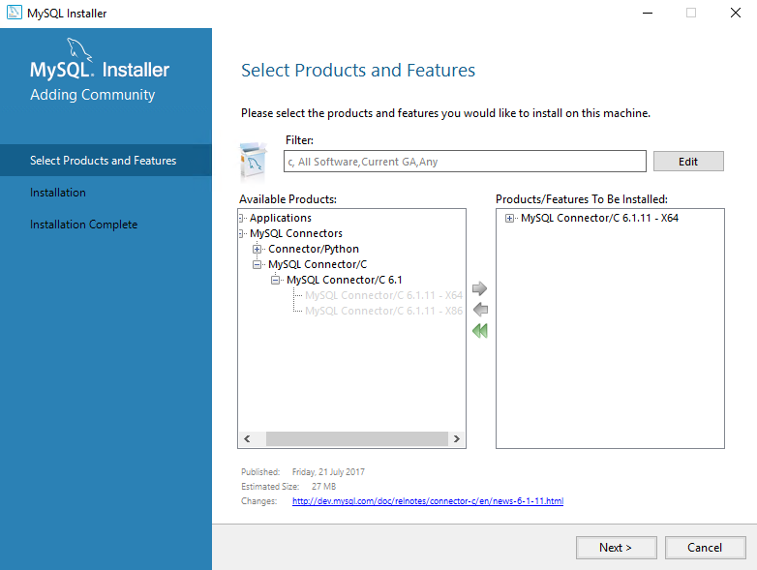Go to the Installation Complete step
The image size is (757, 570).
coord(83,225)
